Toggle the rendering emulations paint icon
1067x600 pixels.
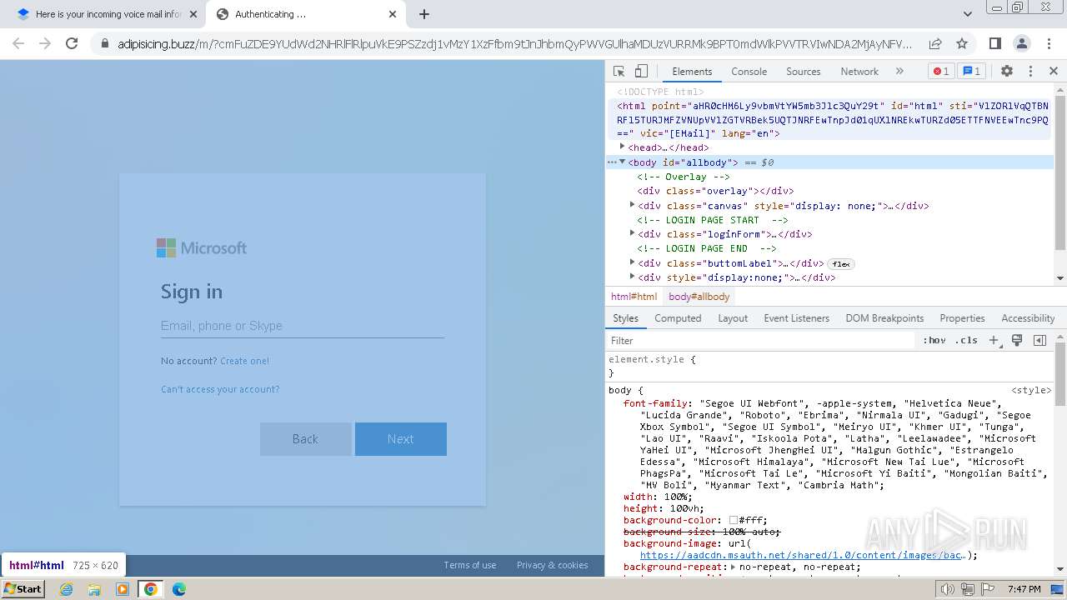pos(1017,340)
